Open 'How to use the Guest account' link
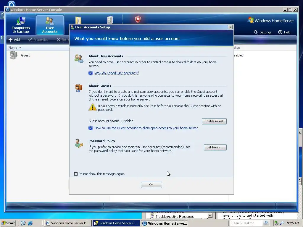The width and height of the screenshot is (303, 227). point(146,128)
